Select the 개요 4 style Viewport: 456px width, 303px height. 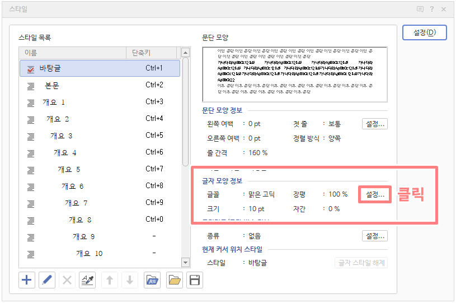click(x=100, y=152)
